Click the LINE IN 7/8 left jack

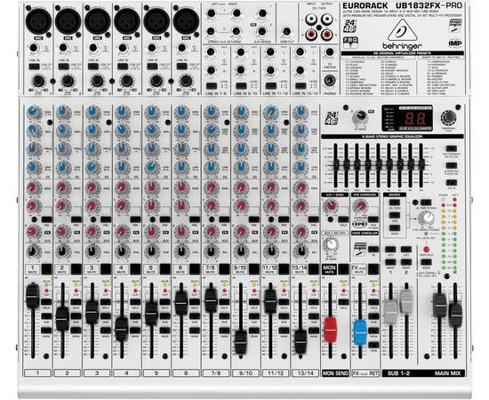coord(211,52)
